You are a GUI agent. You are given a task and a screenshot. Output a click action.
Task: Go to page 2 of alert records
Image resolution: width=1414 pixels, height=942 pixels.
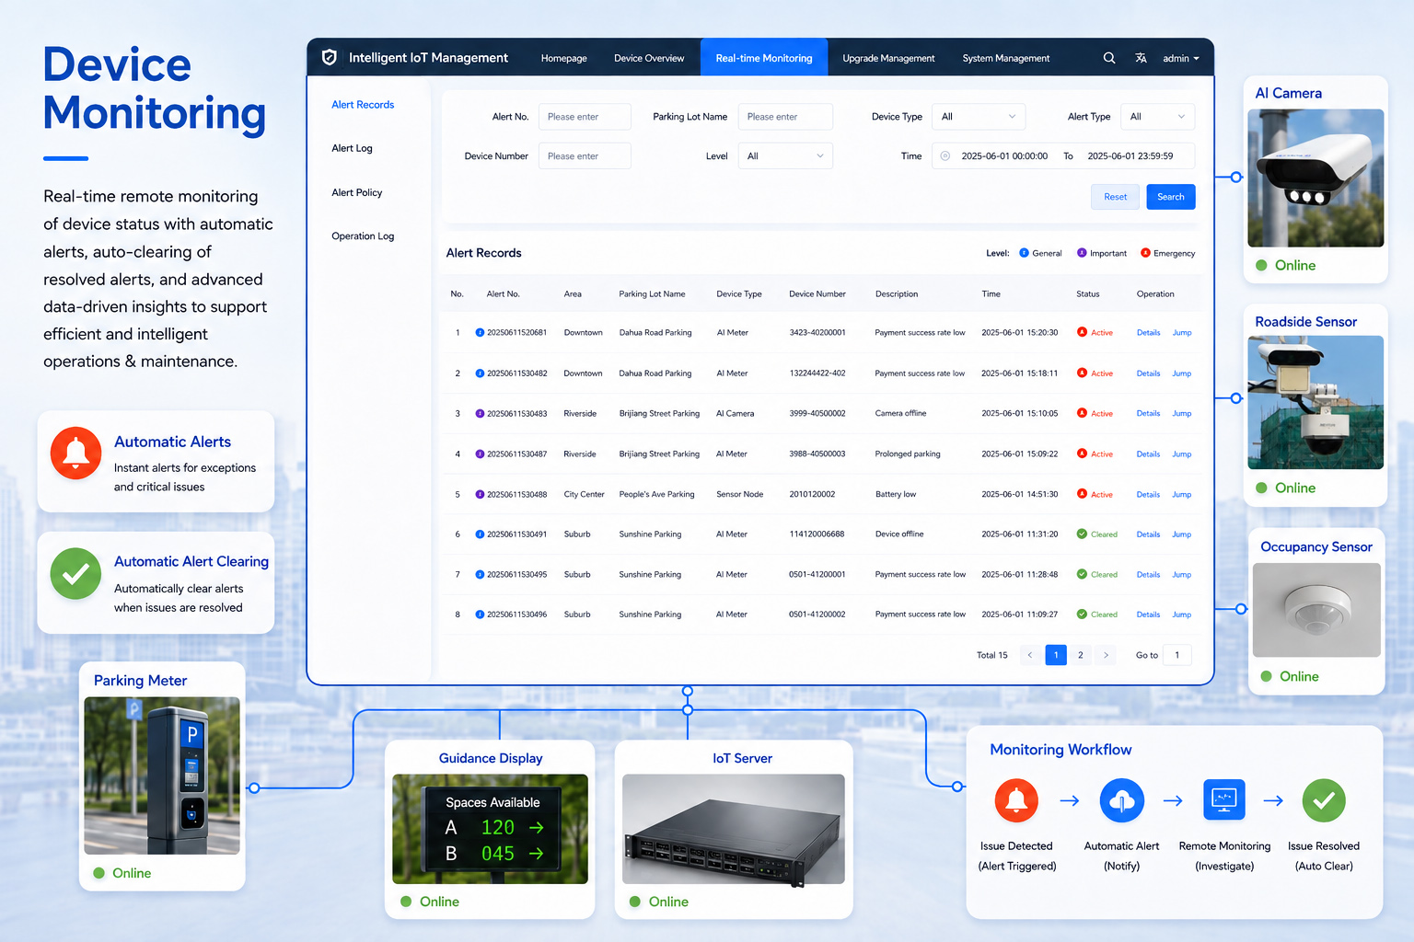tap(1081, 655)
